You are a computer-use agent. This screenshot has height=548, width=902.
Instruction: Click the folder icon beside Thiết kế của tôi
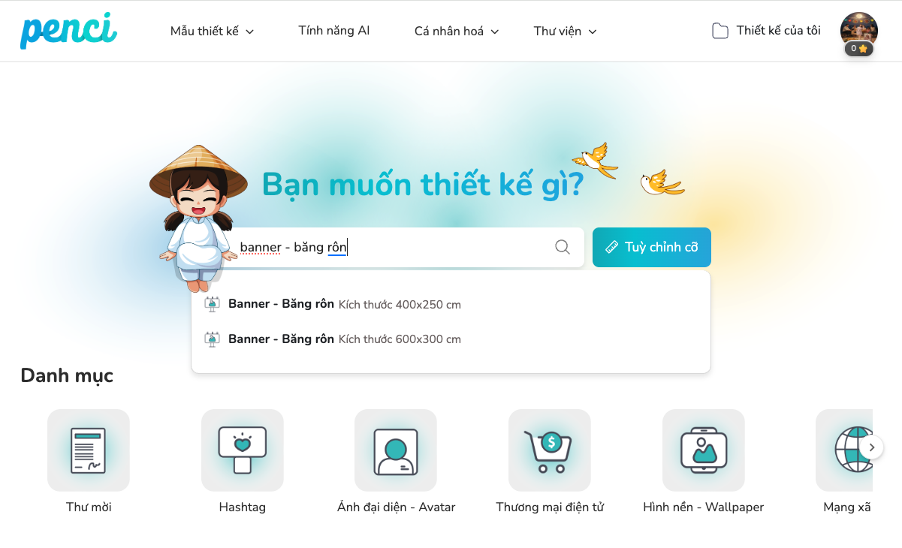click(720, 31)
